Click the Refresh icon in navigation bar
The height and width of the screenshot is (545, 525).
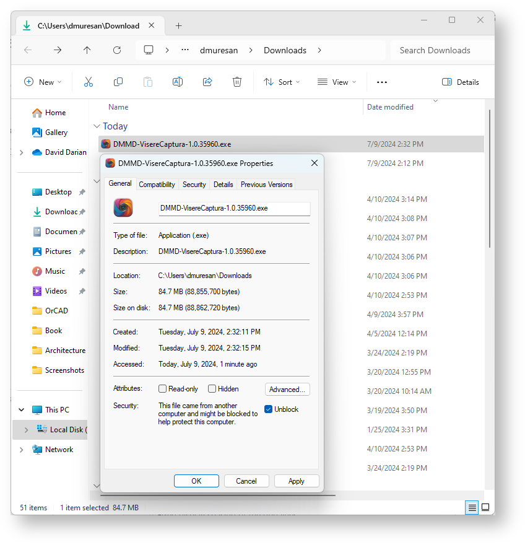pyautogui.click(x=117, y=50)
